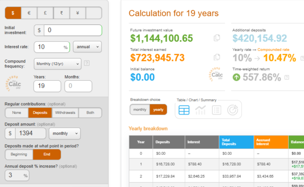This screenshot has height=187, width=304.
Task: Open deposit frequency monthly dropdown
Action: point(65,133)
